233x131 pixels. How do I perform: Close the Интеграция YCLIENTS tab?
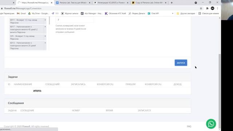point(128,3)
